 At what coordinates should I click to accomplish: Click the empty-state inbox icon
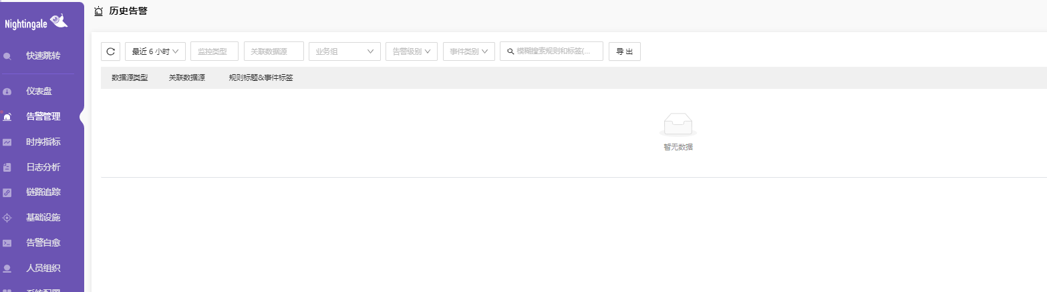tap(678, 125)
